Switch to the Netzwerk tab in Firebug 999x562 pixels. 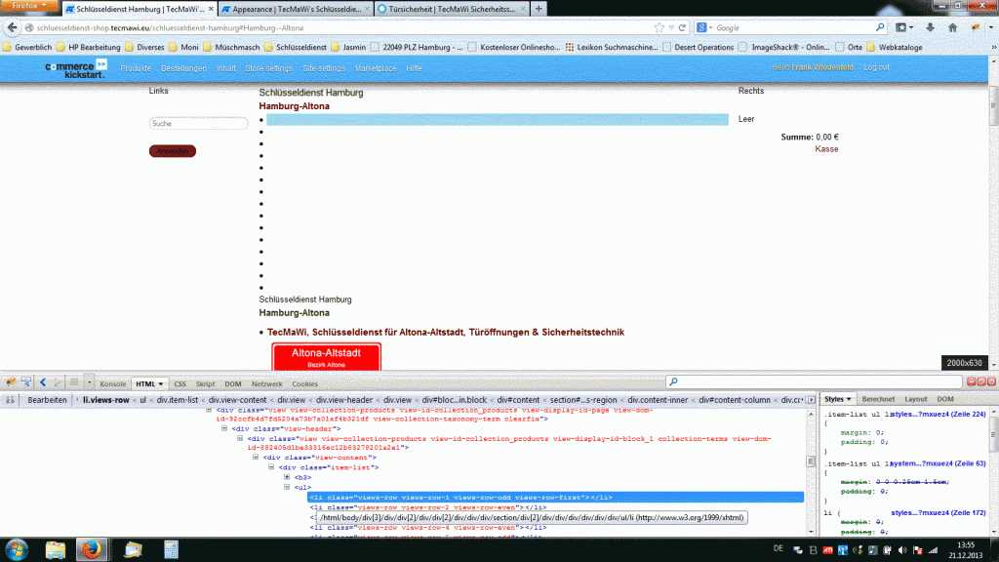click(267, 384)
